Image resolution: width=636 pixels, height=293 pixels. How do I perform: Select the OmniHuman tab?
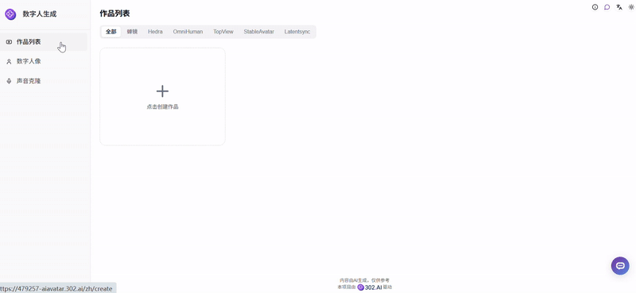pyautogui.click(x=188, y=32)
